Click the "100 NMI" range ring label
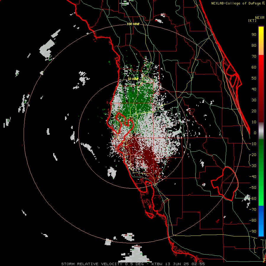Viewport: 266px width, 266px height. point(133,24)
